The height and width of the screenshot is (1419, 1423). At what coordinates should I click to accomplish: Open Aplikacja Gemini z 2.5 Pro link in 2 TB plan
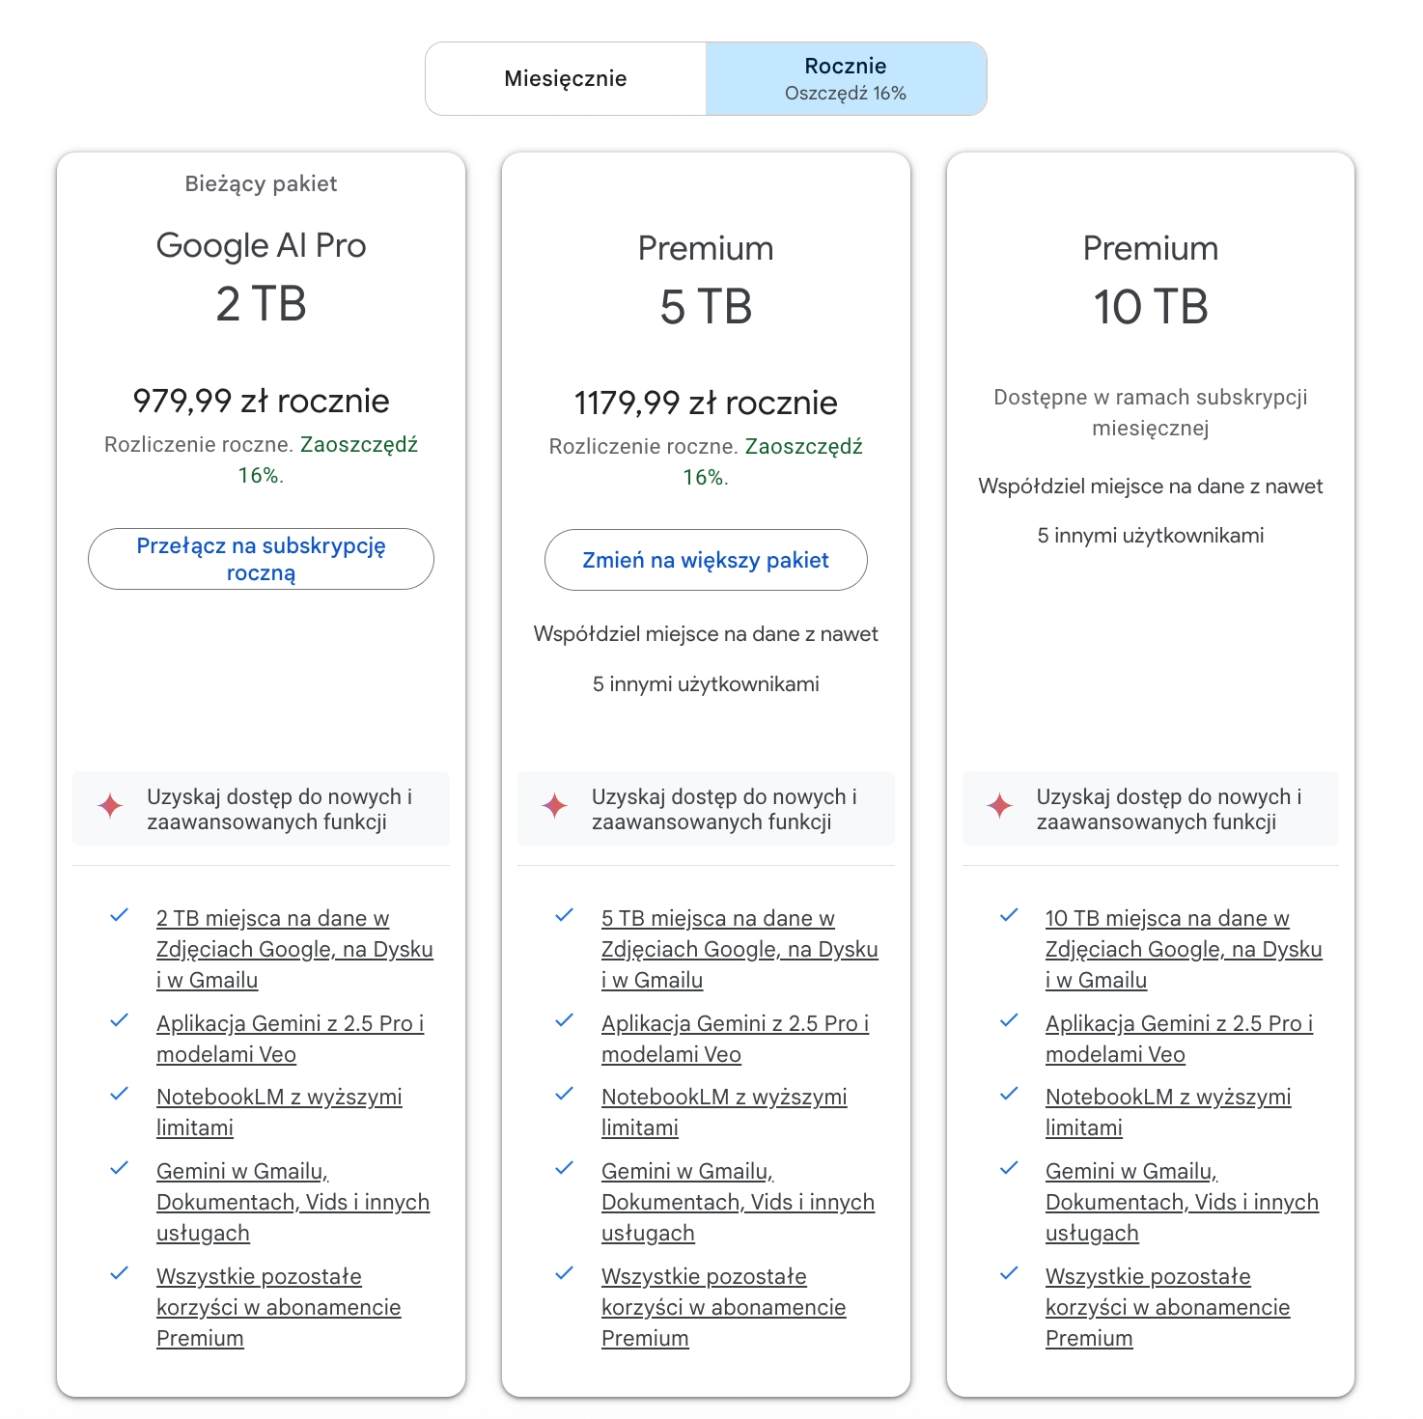290,1039
